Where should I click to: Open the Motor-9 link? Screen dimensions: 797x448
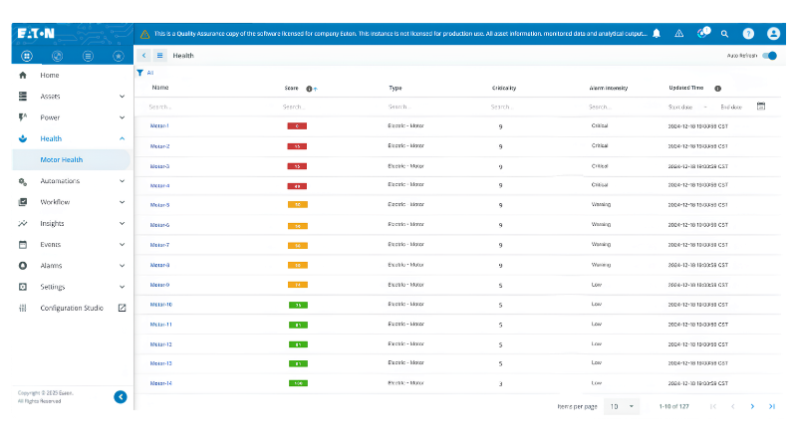point(159,285)
